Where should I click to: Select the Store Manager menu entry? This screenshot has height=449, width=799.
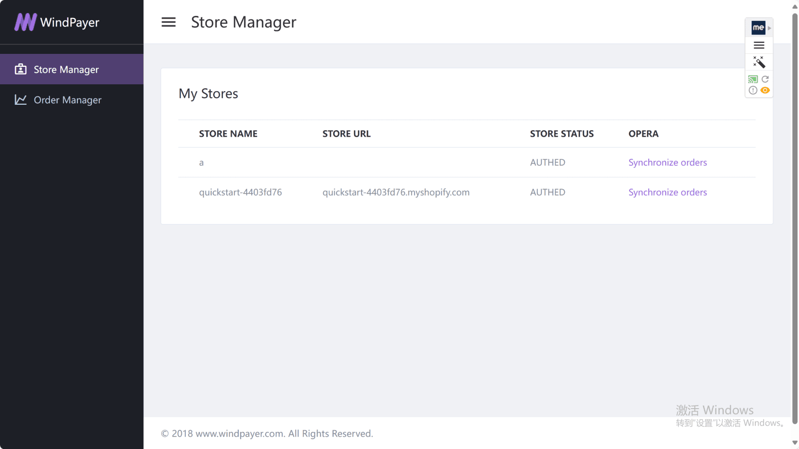[x=66, y=69]
